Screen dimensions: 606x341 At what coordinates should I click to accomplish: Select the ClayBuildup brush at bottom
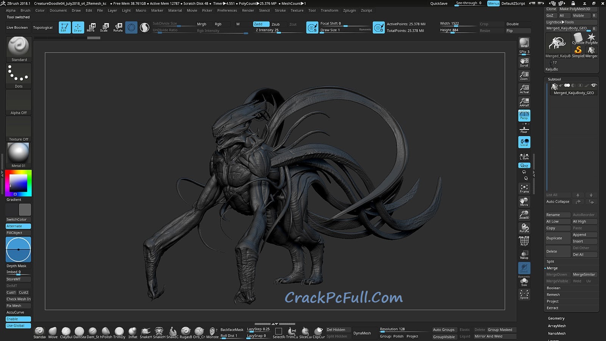pos(66,332)
